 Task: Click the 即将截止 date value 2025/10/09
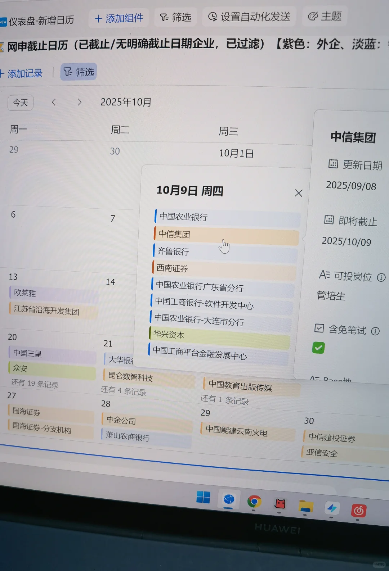[x=346, y=241]
